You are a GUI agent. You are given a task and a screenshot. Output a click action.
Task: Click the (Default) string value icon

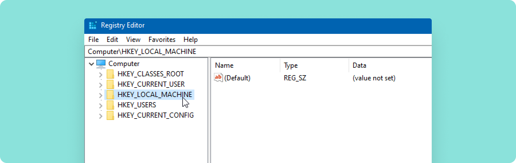(218, 77)
